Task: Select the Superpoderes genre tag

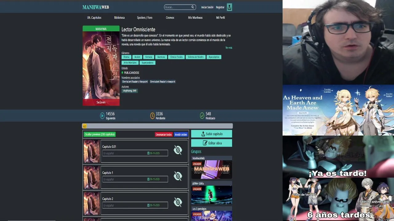Action: [x=147, y=63]
